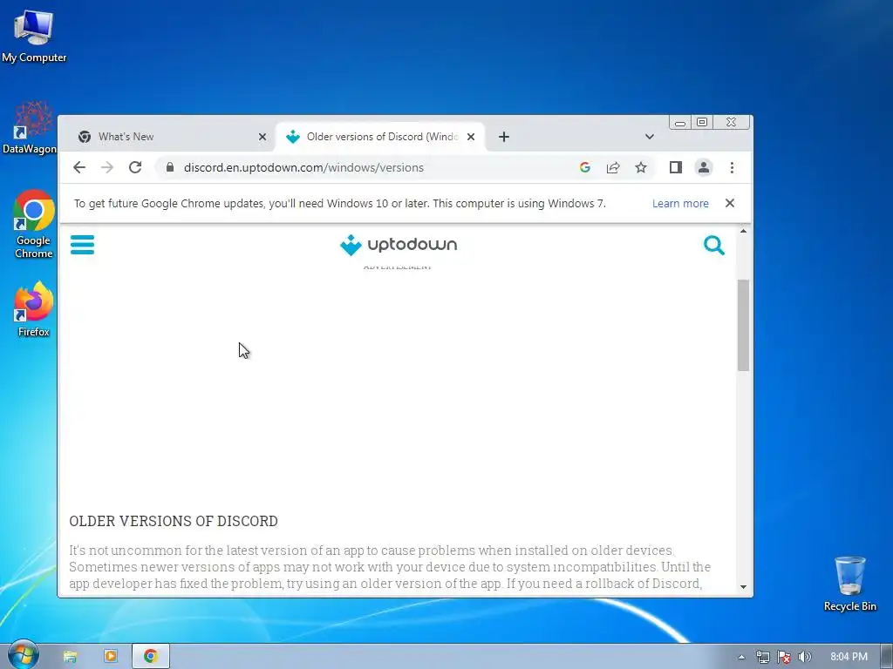This screenshot has width=893, height=669.
Task: Click the scrollbar up arrow
Action: (x=743, y=230)
